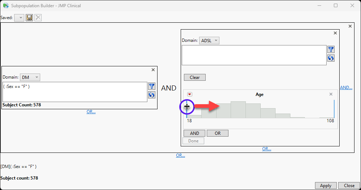Click the delete saved subpopulation X icon
This screenshot has height=190, width=361.
click(x=38, y=18)
